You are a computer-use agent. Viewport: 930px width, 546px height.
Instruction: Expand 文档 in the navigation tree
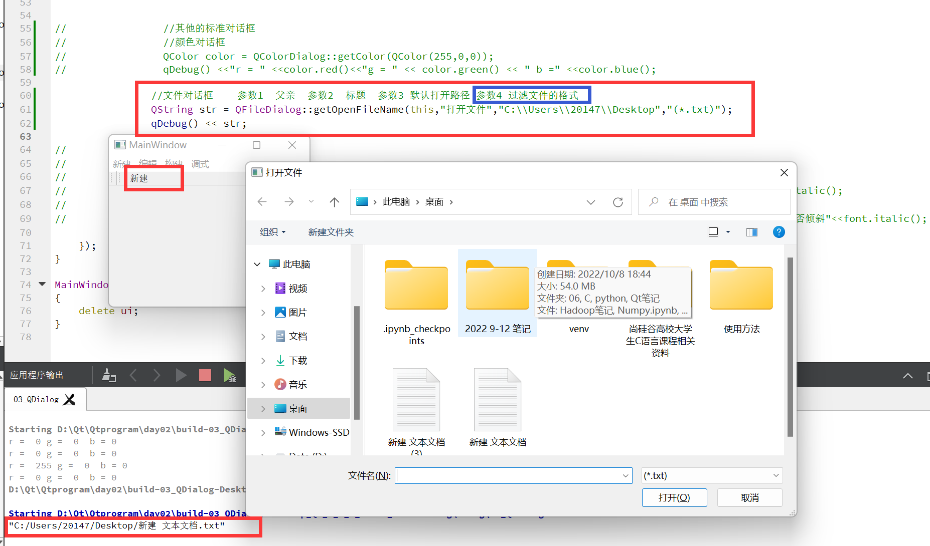263,337
